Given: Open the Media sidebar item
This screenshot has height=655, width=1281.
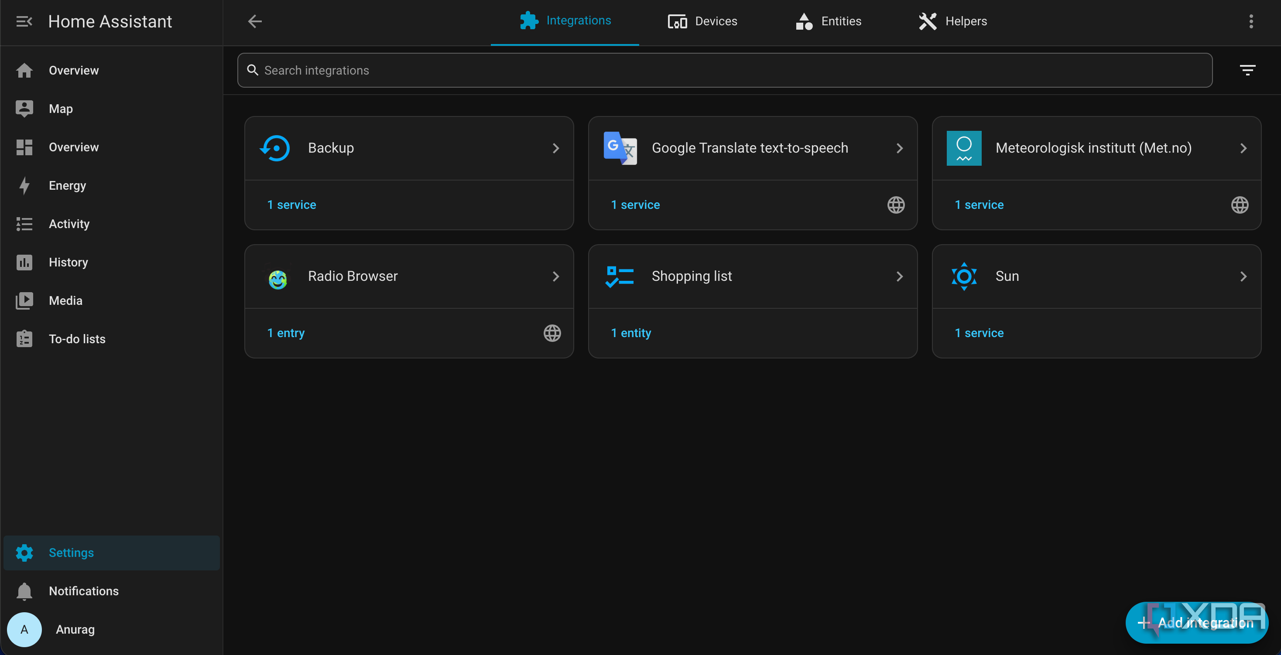Looking at the screenshot, I should [x=111, y=300].
